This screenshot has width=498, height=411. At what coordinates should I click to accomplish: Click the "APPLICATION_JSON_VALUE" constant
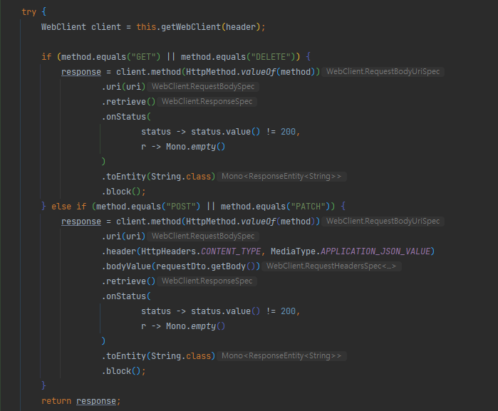[375, 251]
